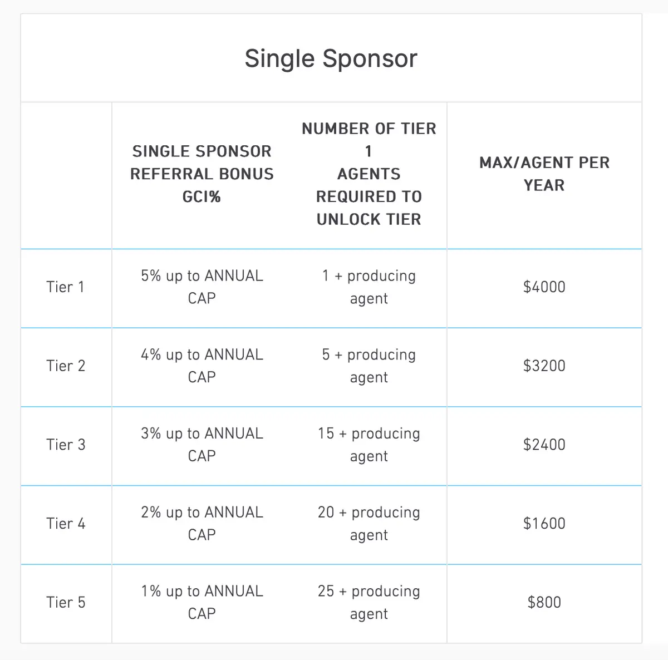Click the Single Sponsor Referral Bonus GCI% header
Screen dimensions: 668x660
202,174
